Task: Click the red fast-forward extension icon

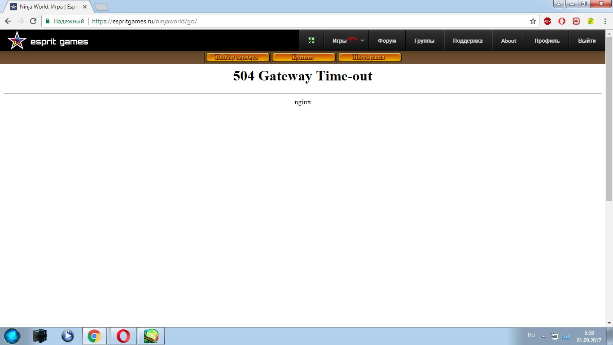Action: [x=576, y=21]
